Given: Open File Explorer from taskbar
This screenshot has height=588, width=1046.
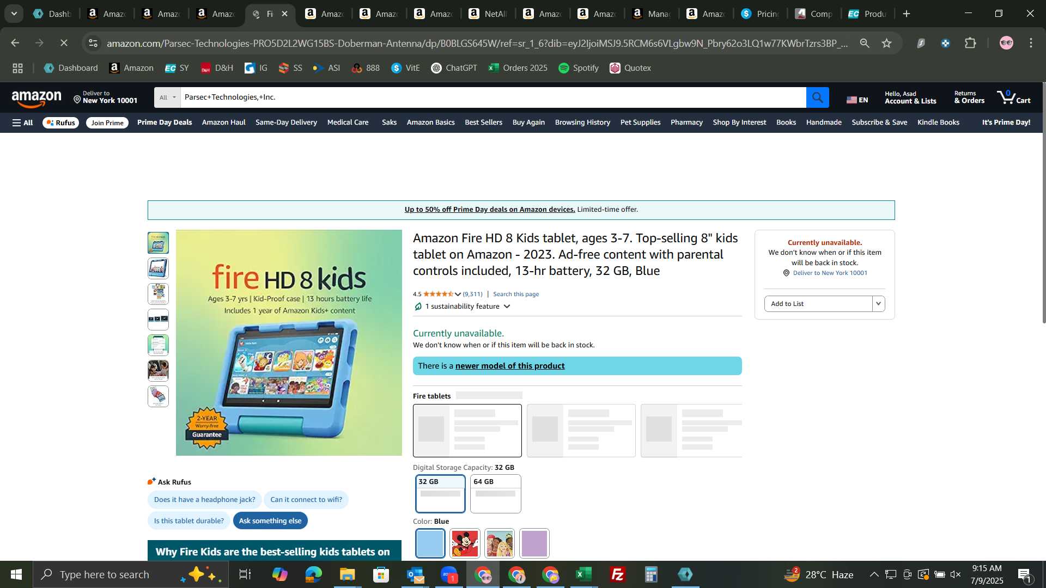Looking at the screenshot, I should 347,574.
